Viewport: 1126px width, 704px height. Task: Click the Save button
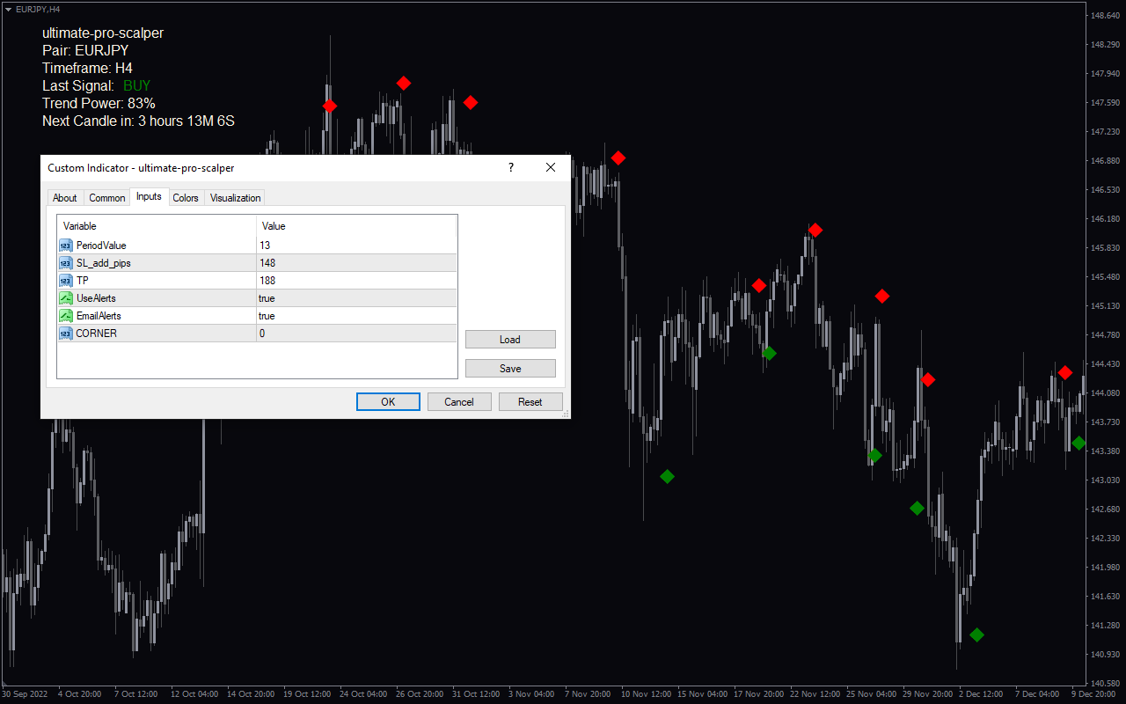pyautogui.click(x=510, y=369)
